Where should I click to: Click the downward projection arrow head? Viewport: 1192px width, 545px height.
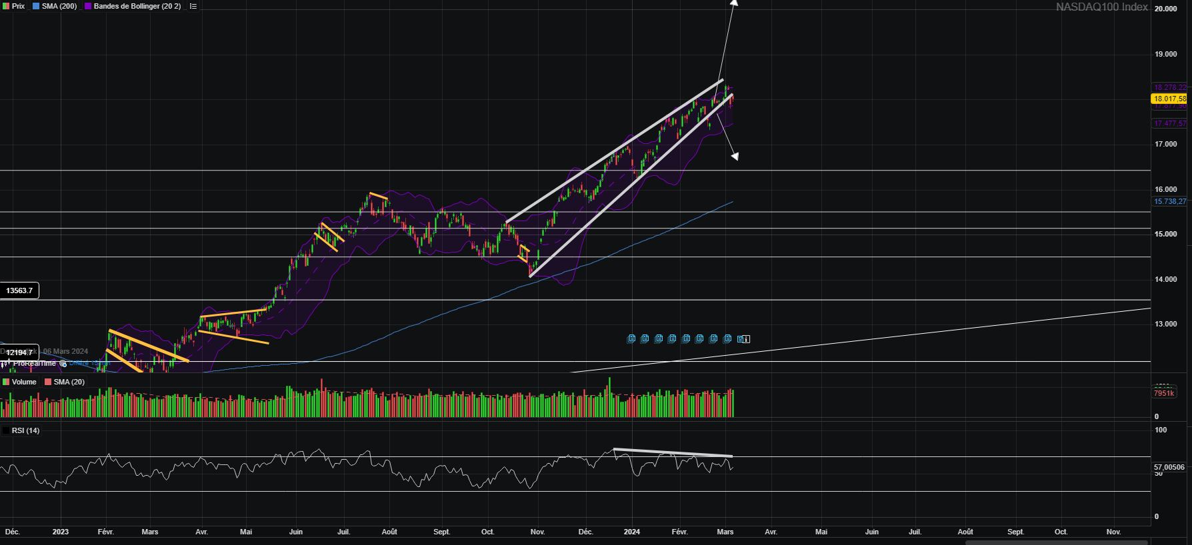pyautogui.click(x=734, y=157)
